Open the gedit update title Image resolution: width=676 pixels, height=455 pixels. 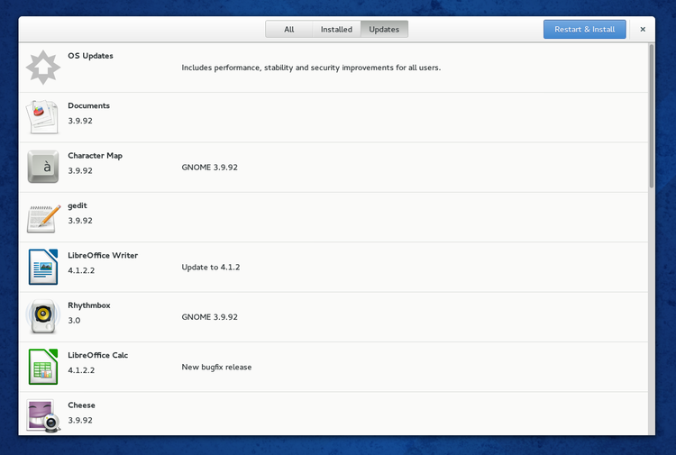(78, 205)
